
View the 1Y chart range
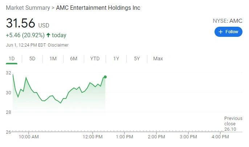(x=116, y=59)
